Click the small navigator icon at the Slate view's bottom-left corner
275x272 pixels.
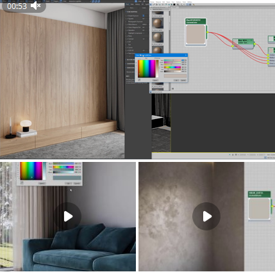(172, 88)
